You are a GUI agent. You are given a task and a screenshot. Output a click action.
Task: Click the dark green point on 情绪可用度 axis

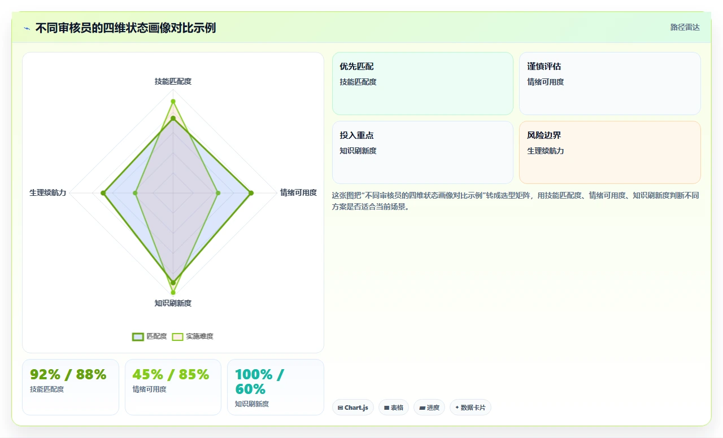[251, 193]
